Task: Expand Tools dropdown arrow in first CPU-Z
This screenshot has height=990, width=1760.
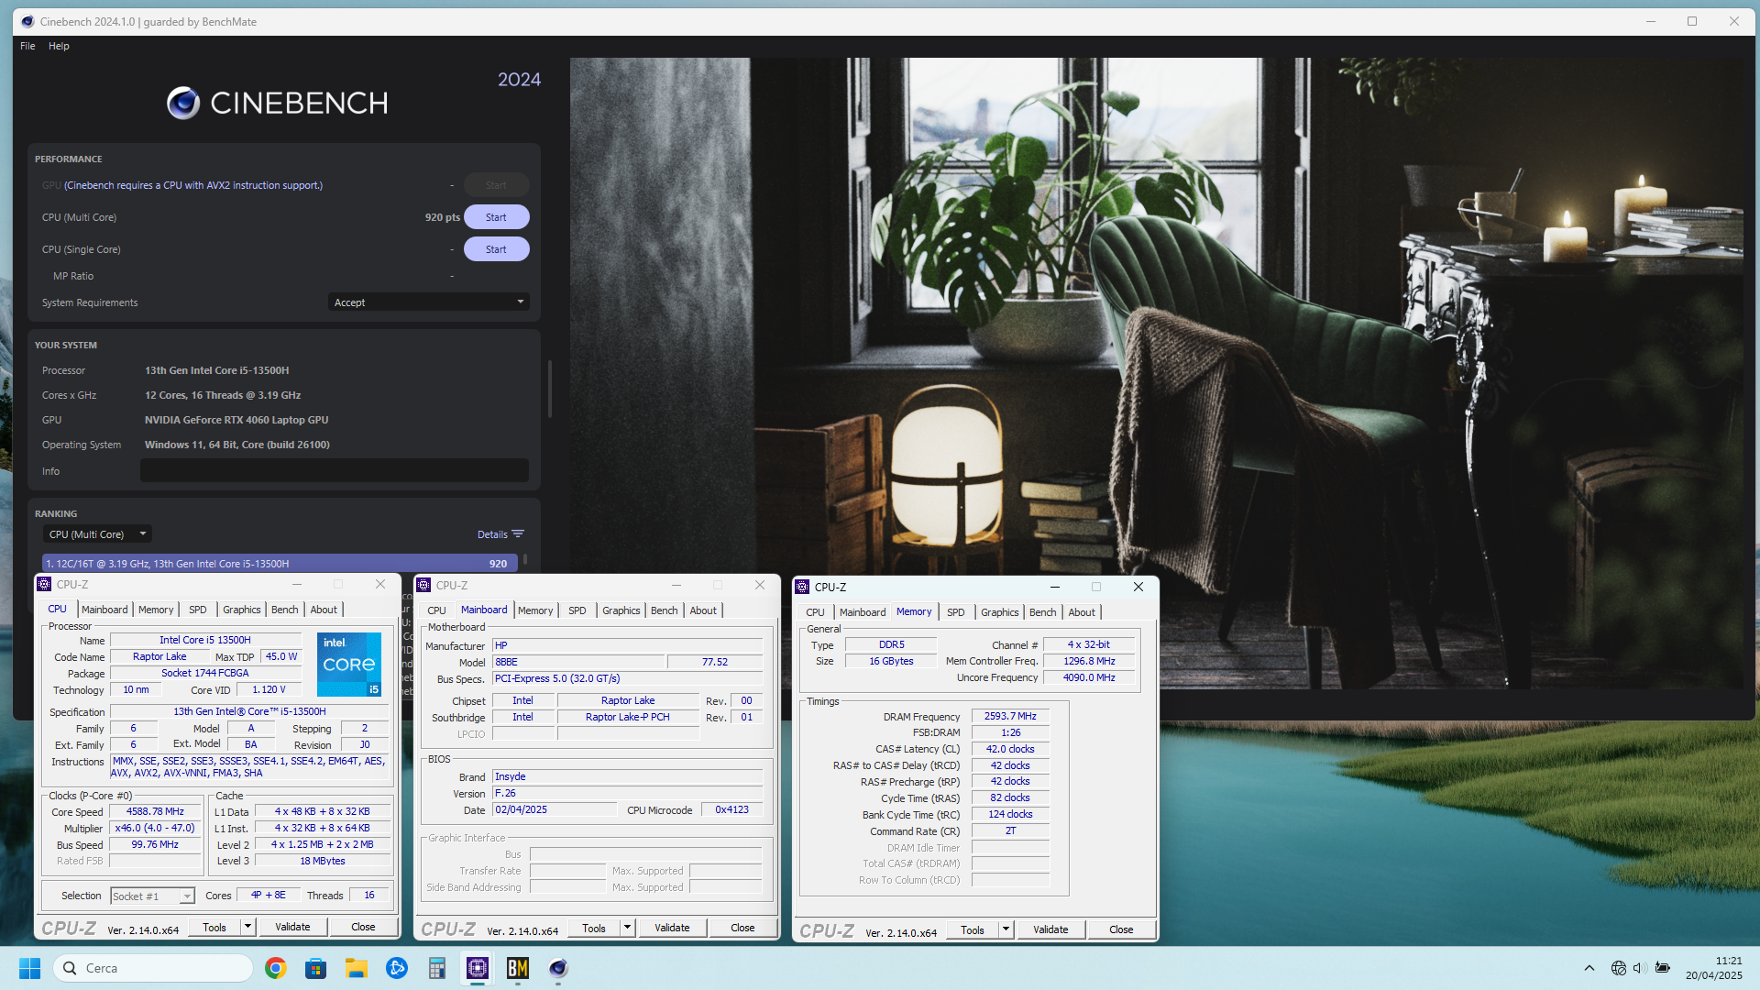Action: point(247,927)
